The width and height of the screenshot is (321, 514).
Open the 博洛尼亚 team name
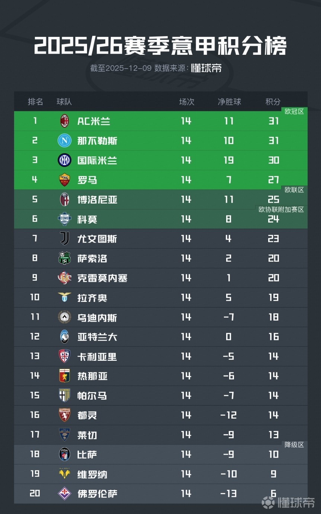point(97,200)
